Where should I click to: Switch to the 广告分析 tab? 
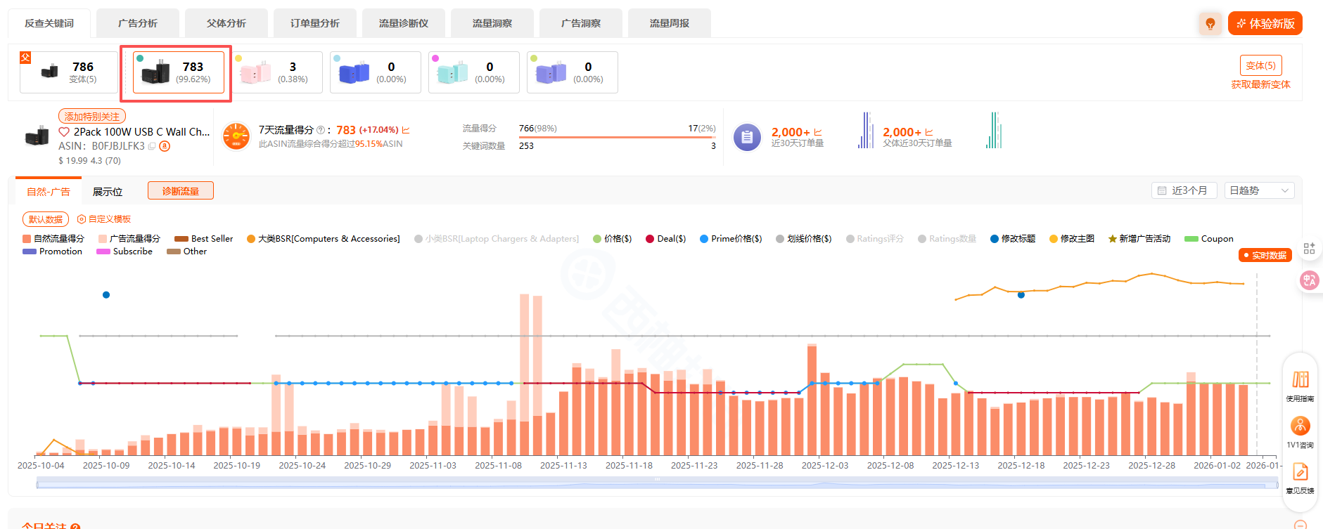138,23
